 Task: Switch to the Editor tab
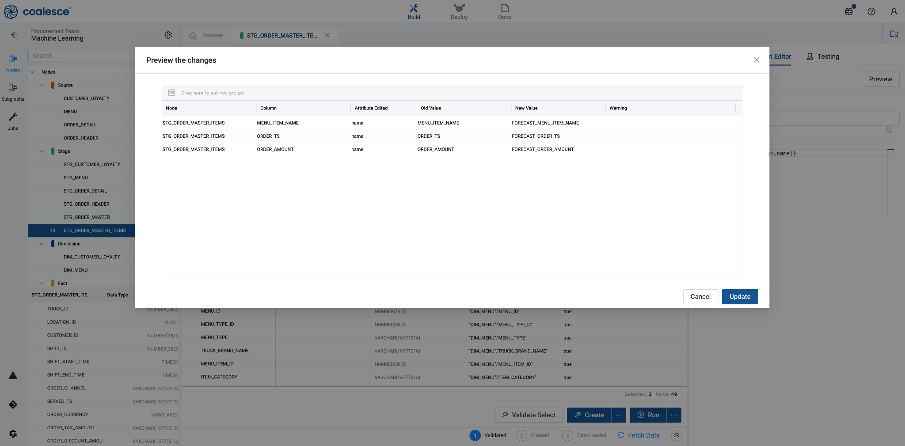click(x=781, y=57)
